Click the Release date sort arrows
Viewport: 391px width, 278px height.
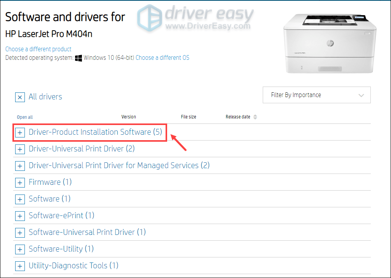pyautogui.click(x=255, y=116)
